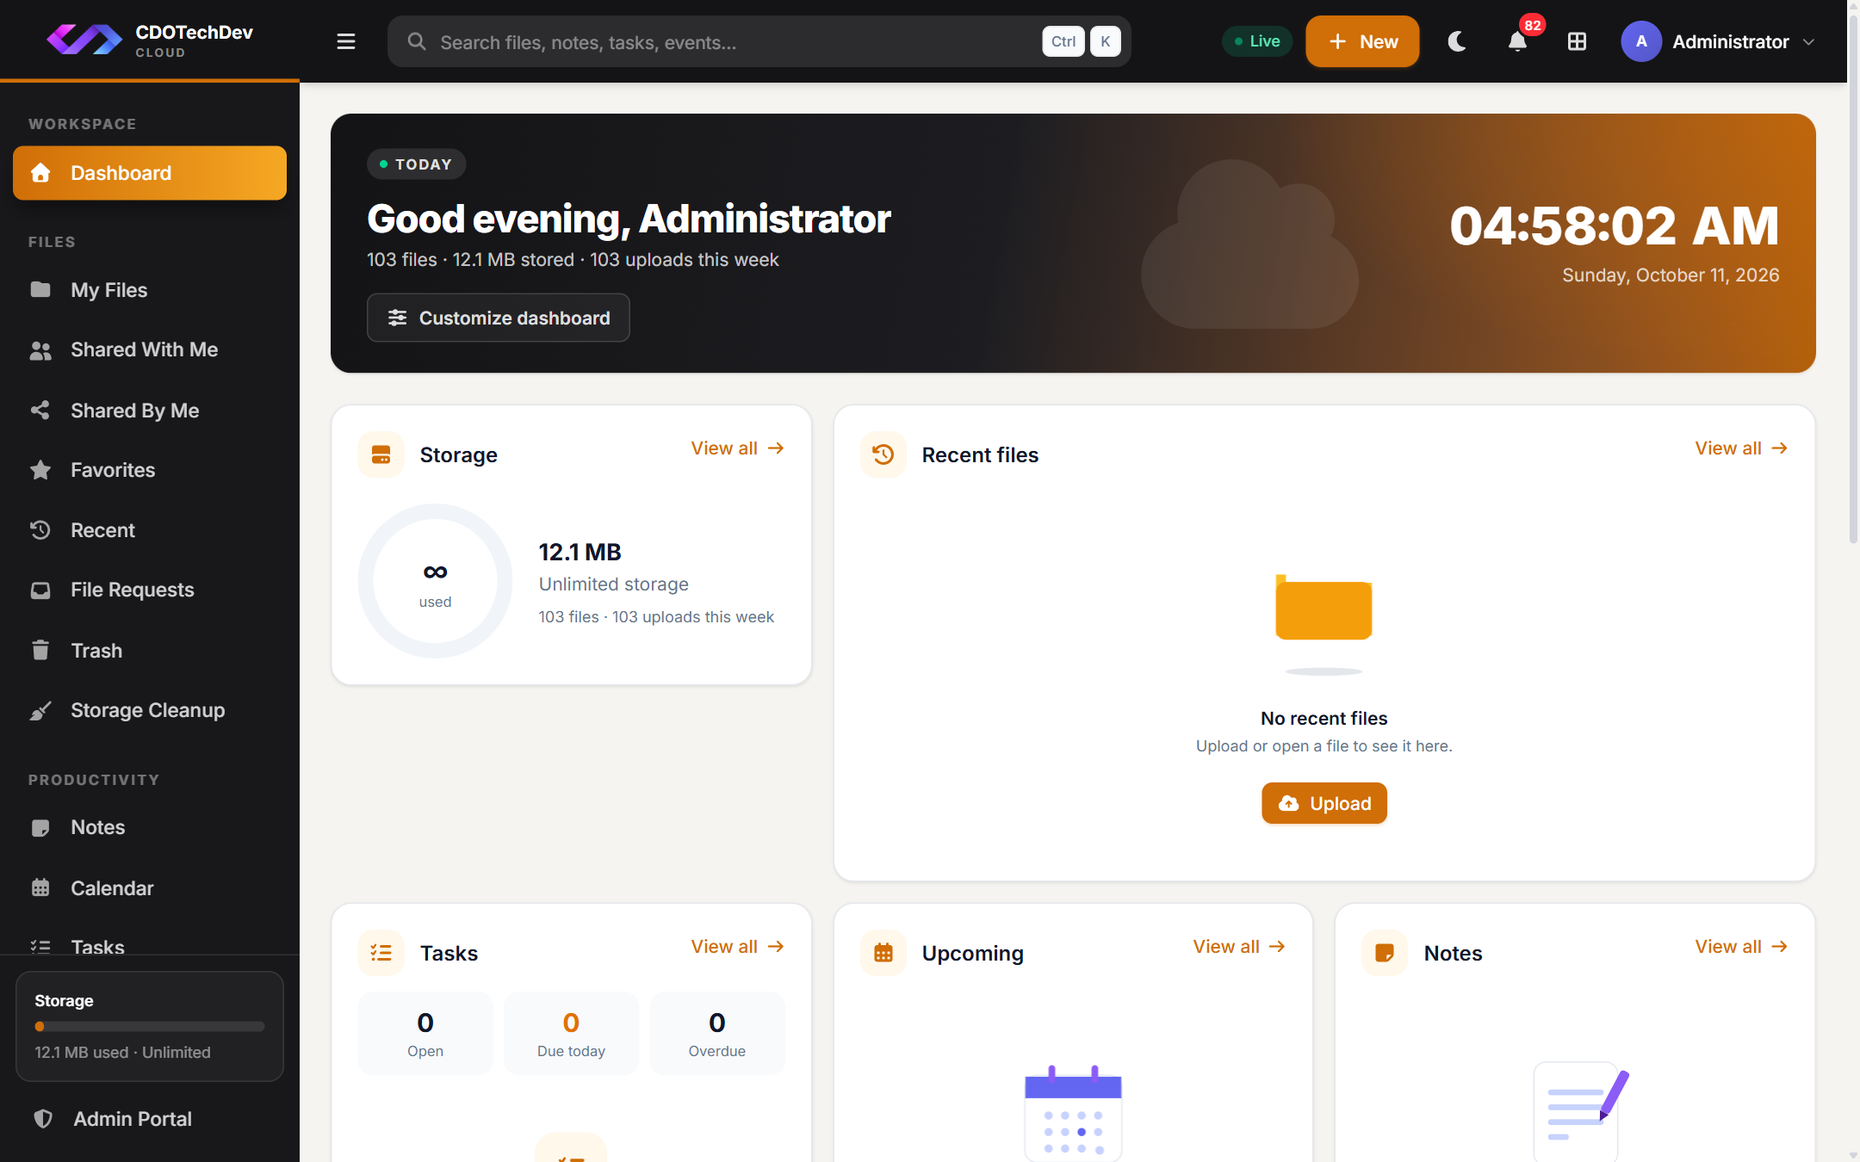Click the orange New button
Image resolution: width=1860 pixels, height=1162 pixels.
1362,41
